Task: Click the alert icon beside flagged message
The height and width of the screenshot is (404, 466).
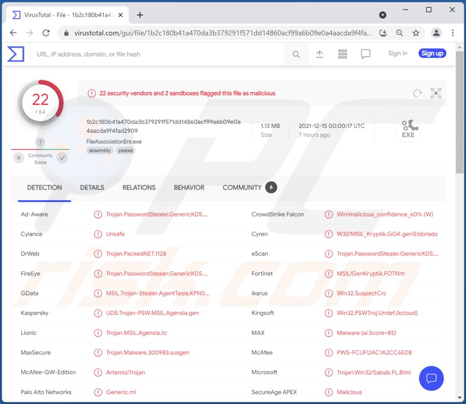Action: pos(91,93)
